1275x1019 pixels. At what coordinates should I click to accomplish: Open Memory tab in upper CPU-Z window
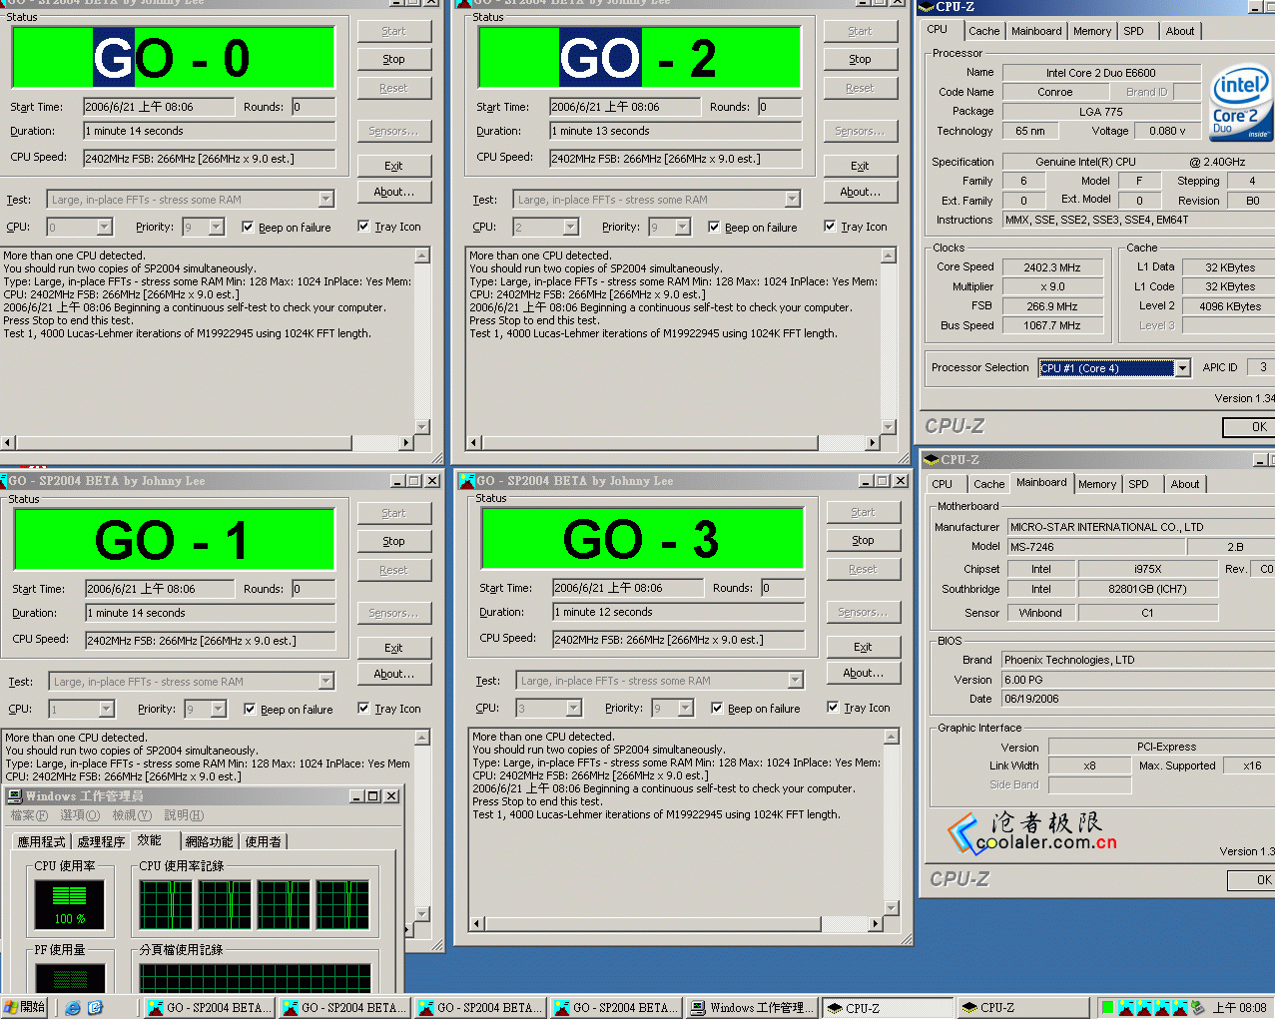(1092, 32)
